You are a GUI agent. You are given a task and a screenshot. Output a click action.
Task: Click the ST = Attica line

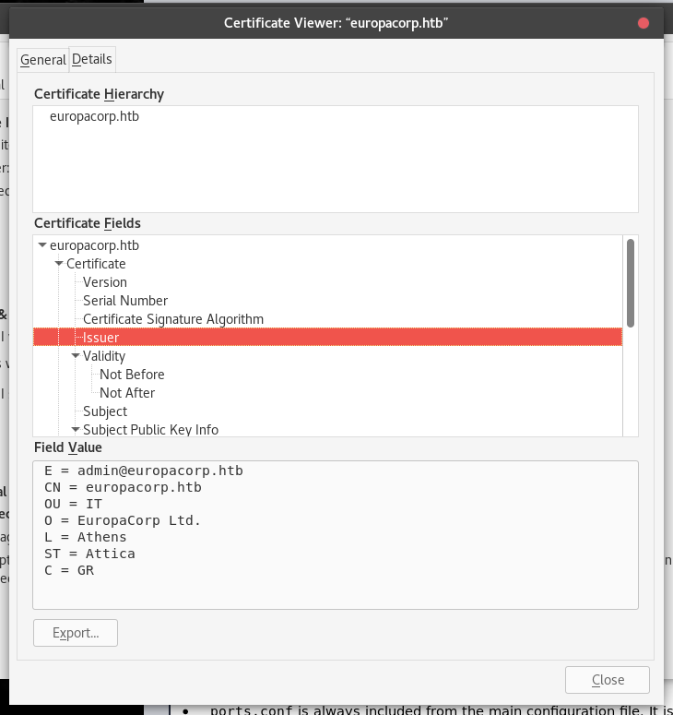(89, 554)
